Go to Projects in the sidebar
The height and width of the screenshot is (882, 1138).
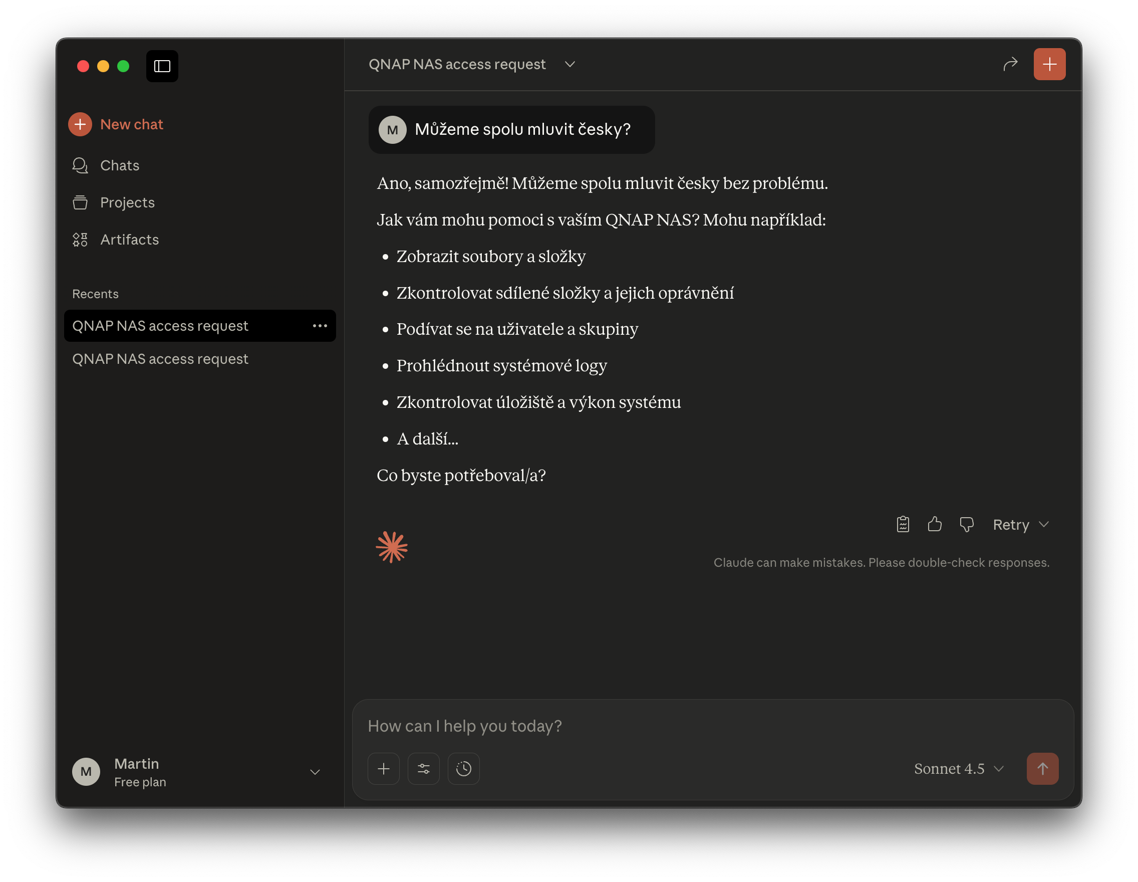tap(127, 202)
